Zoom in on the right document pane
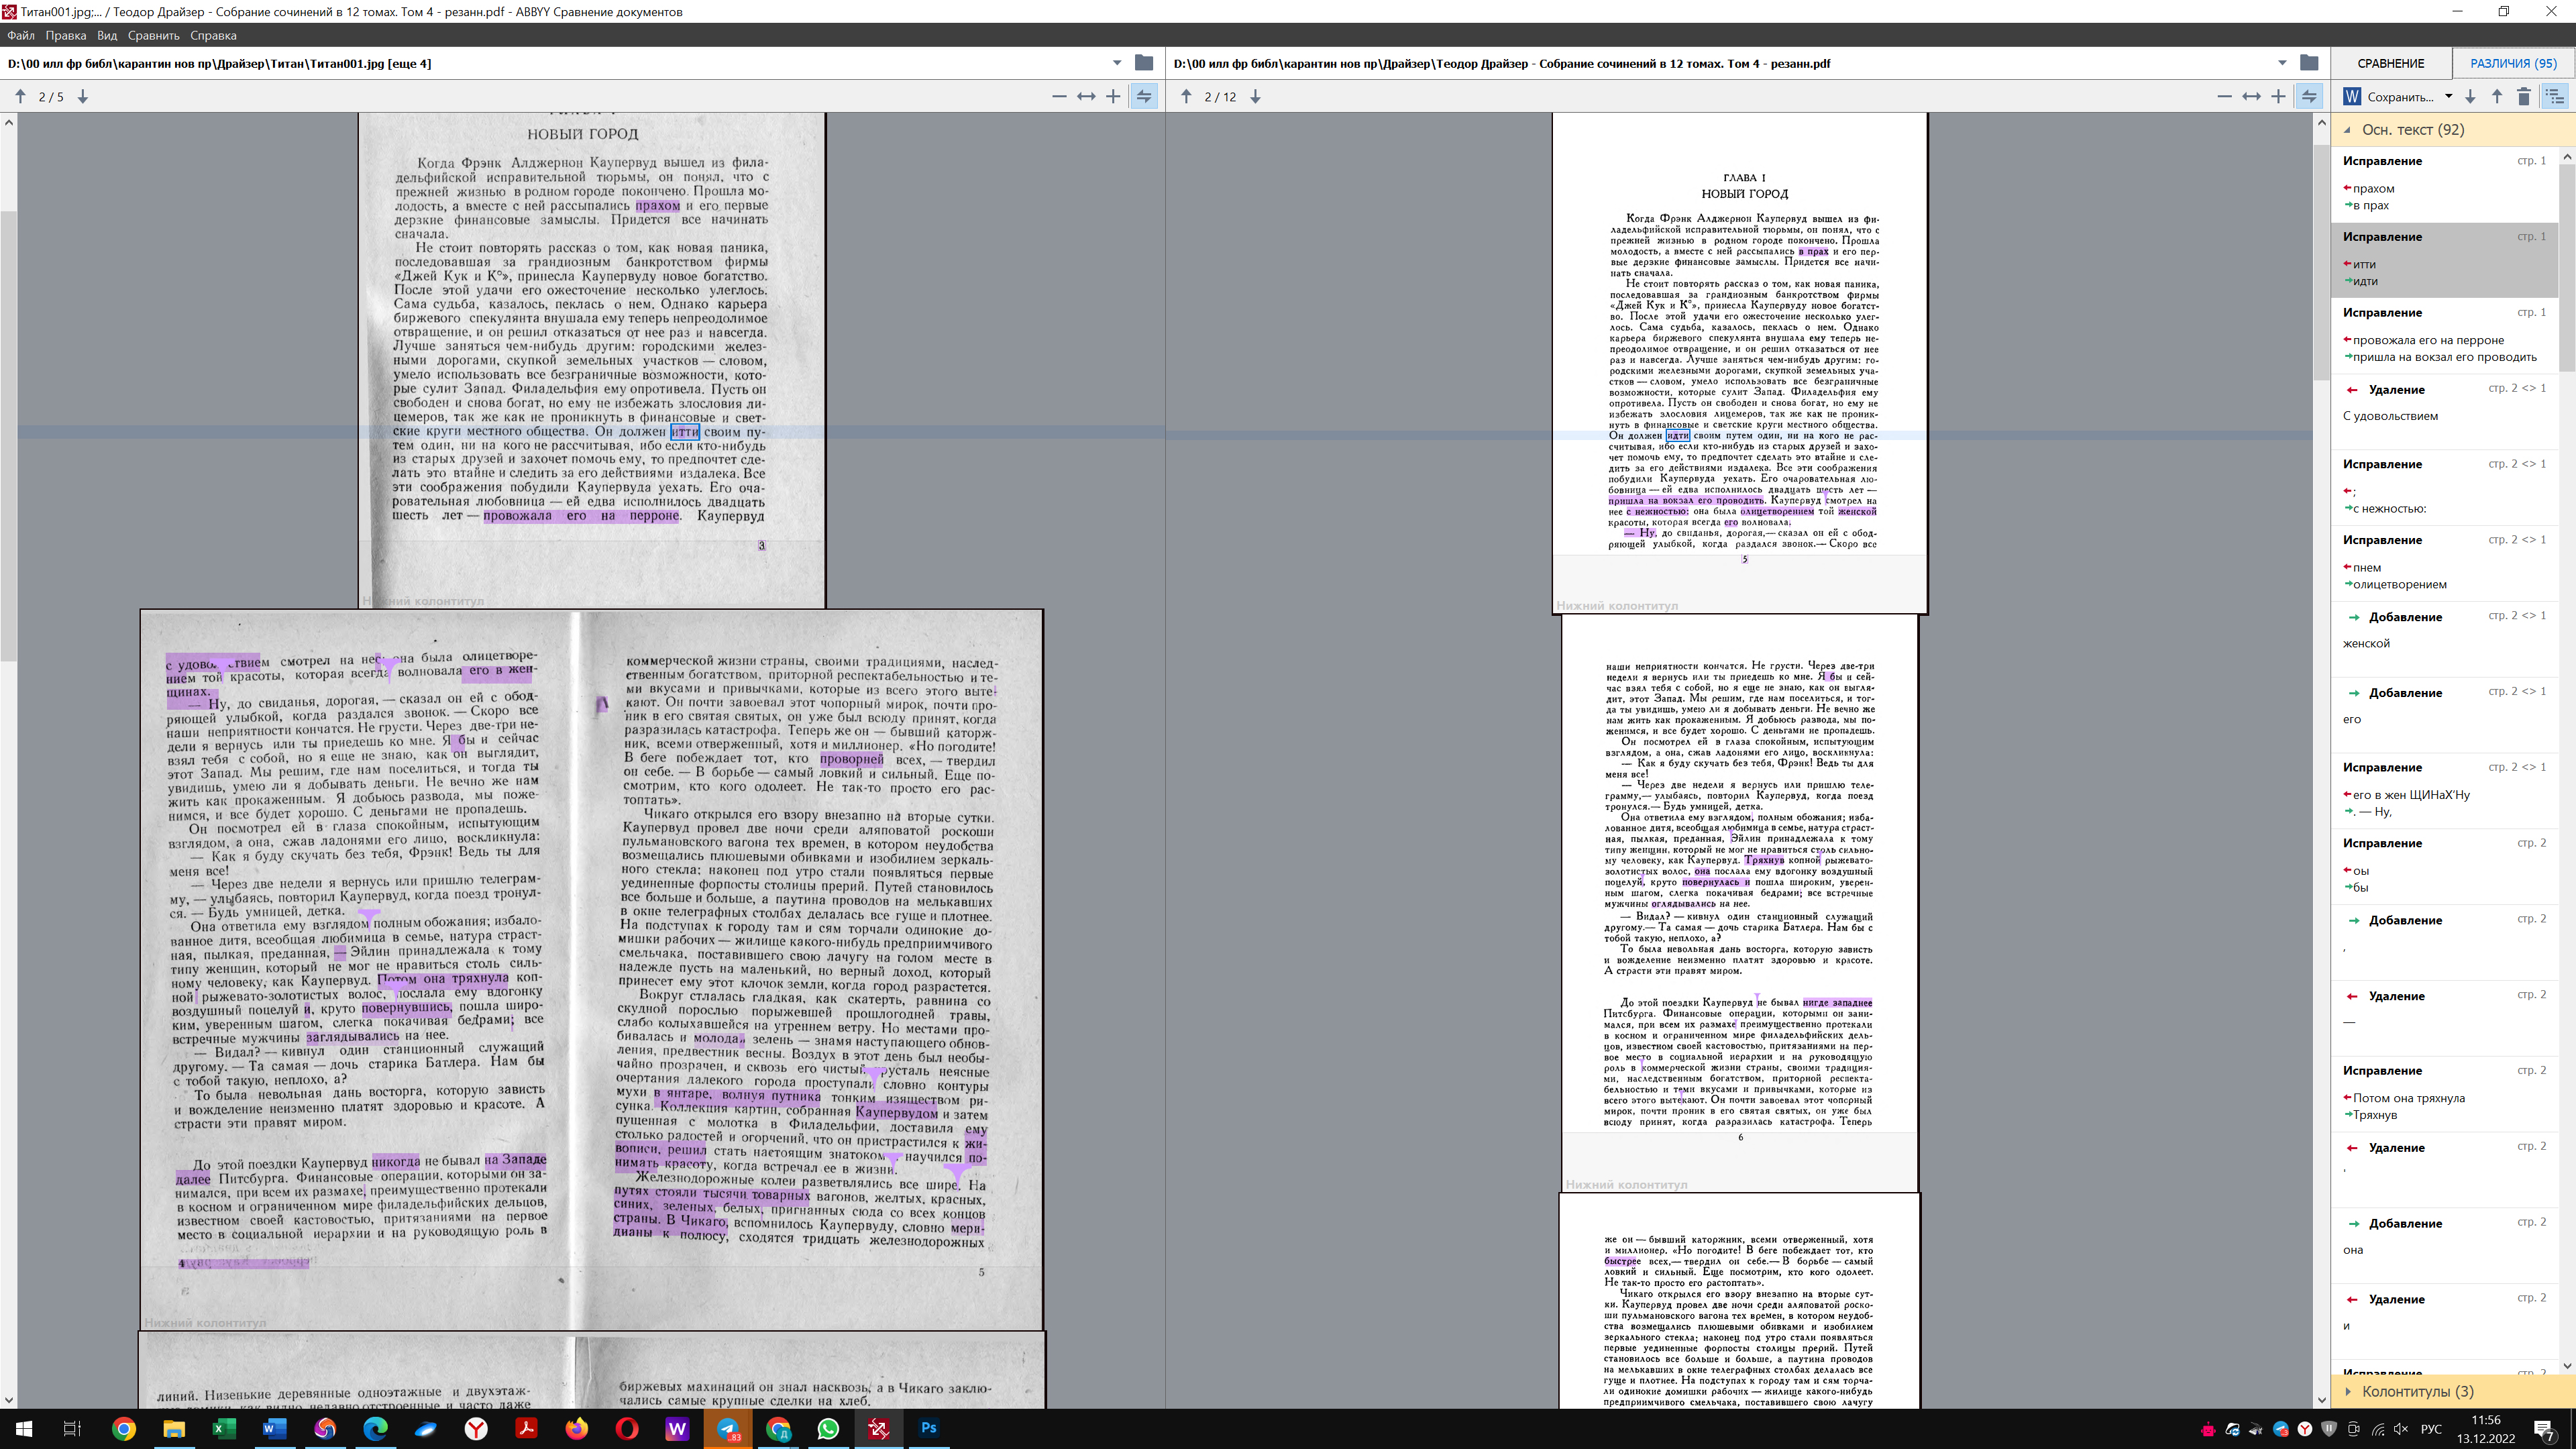This screenshot has width=2576, height=1449. 2278,96
